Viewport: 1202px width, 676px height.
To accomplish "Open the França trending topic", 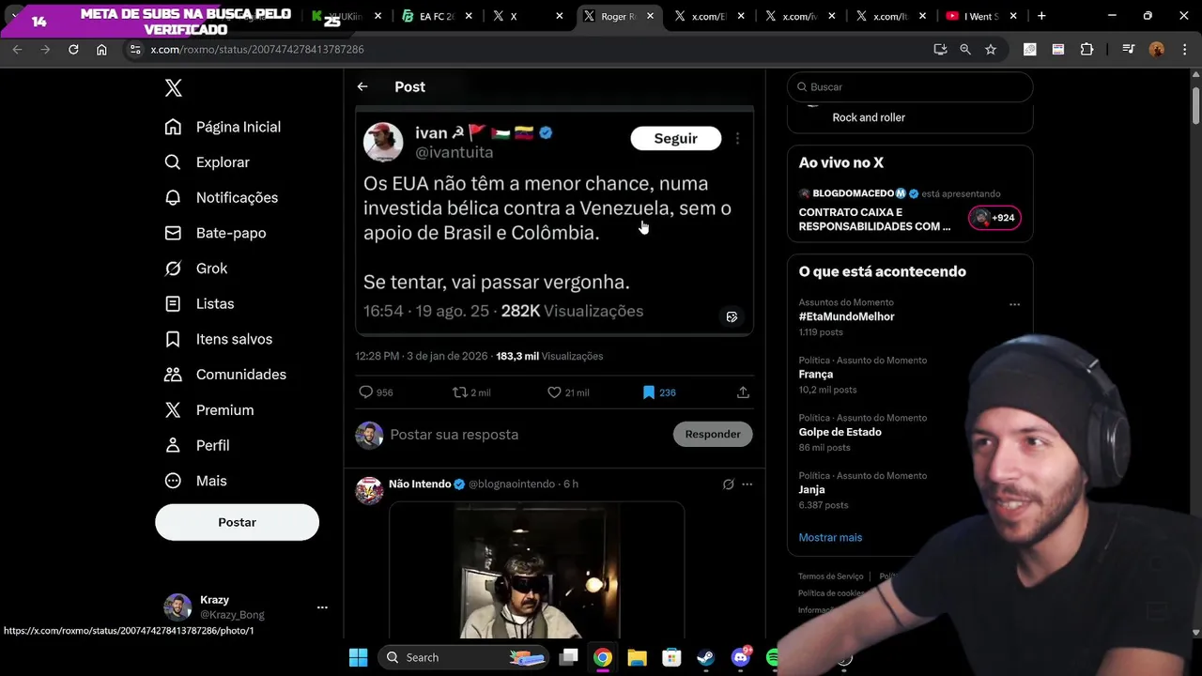I will [x=816, y=374].
